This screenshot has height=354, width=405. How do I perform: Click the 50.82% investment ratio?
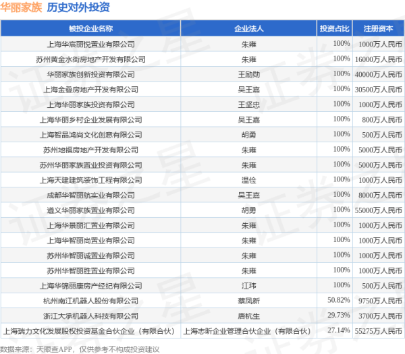(339, 300)
